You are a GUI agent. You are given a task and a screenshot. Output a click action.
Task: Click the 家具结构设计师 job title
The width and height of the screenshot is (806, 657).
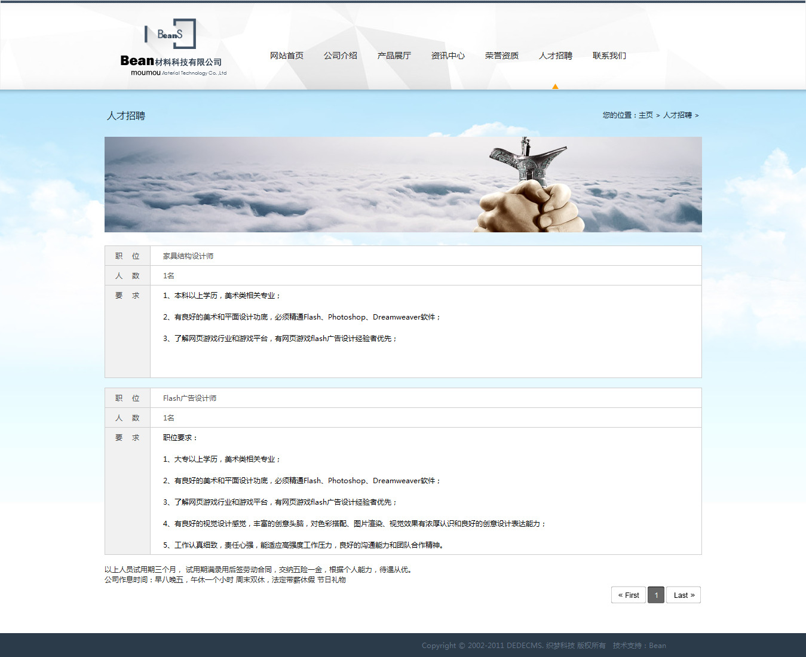click(188, 256)
